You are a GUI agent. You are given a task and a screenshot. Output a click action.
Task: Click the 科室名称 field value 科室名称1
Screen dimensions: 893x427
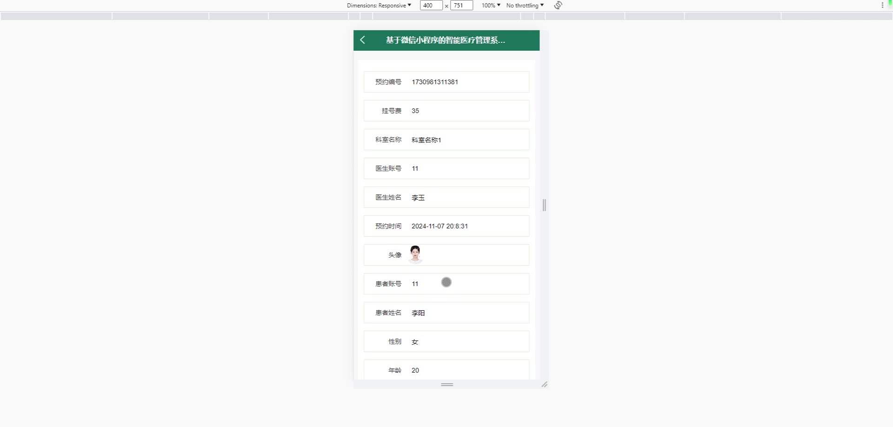coord(446,140)
